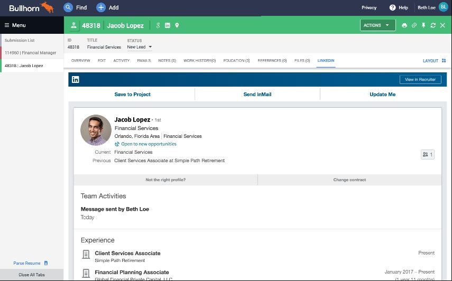Viewport: 452px width, 281px height.
Task: Open the Education (0) tab
Action: coord(236,60)
